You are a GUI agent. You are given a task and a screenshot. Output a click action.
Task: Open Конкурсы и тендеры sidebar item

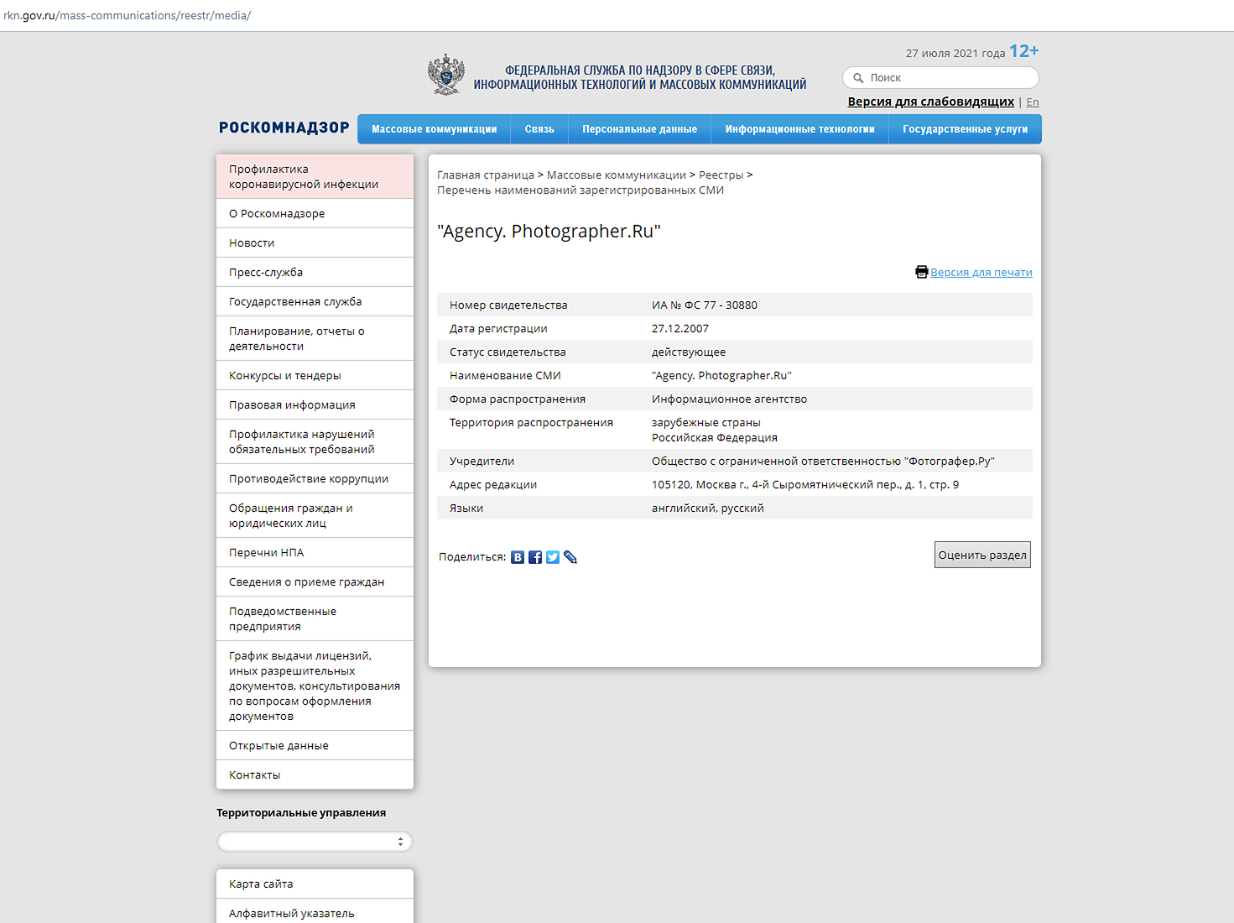coord(315,375)
